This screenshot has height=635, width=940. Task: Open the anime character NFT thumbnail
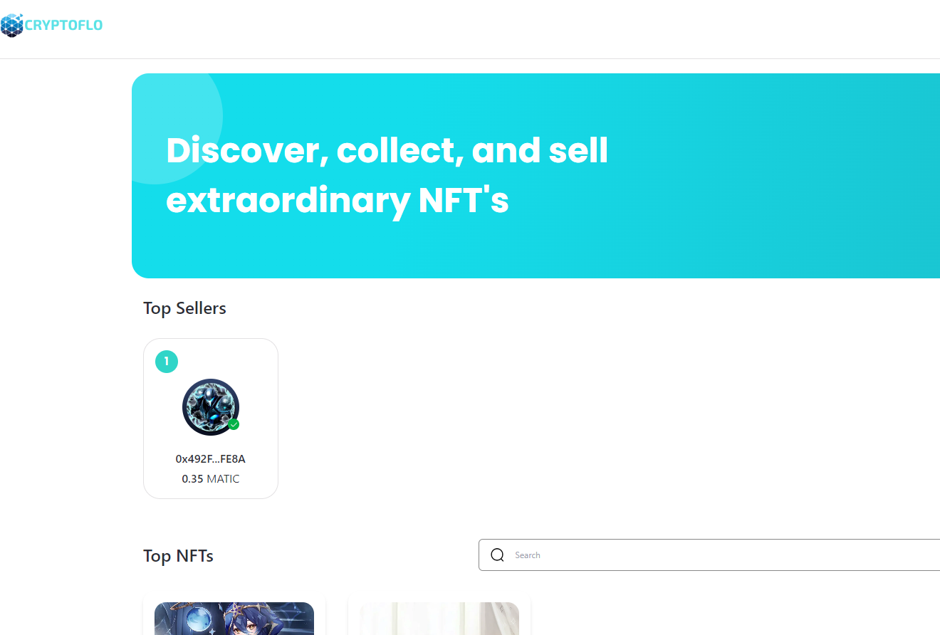(234, 619)
